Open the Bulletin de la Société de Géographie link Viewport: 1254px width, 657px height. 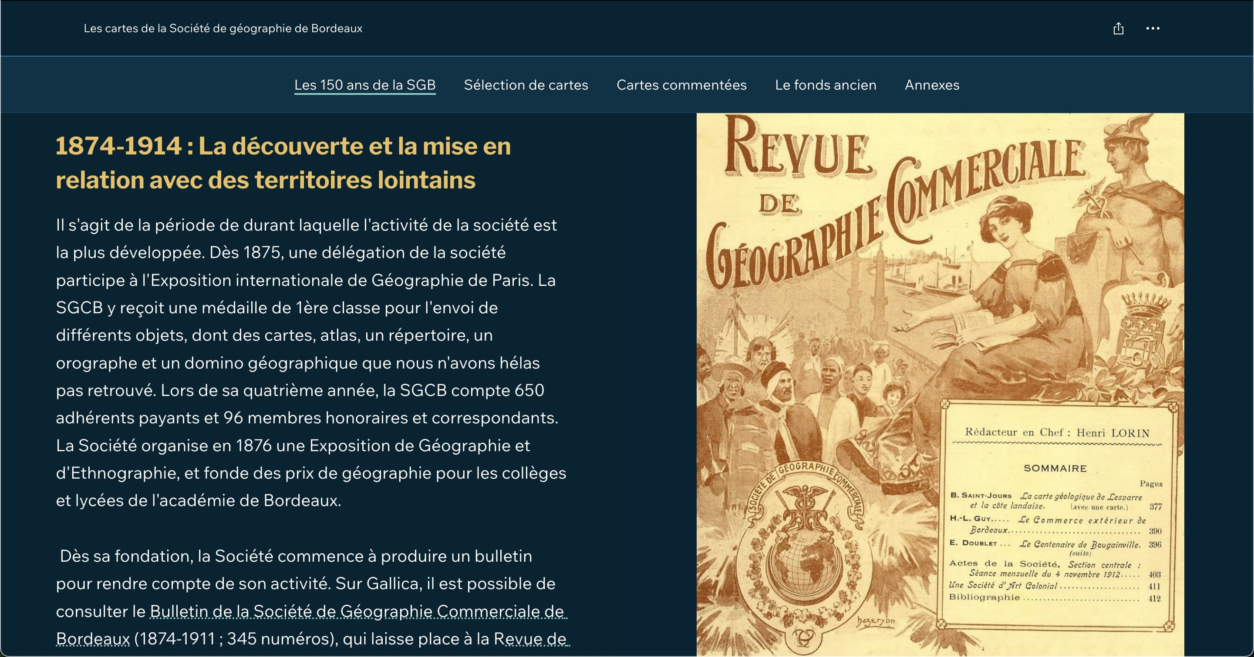click(x=358, y=611)
